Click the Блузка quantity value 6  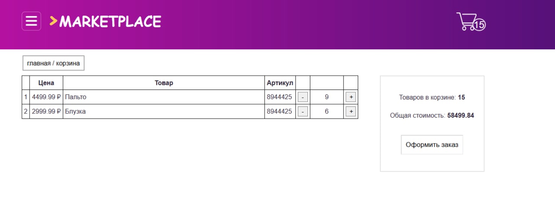[x=326, y=112]
